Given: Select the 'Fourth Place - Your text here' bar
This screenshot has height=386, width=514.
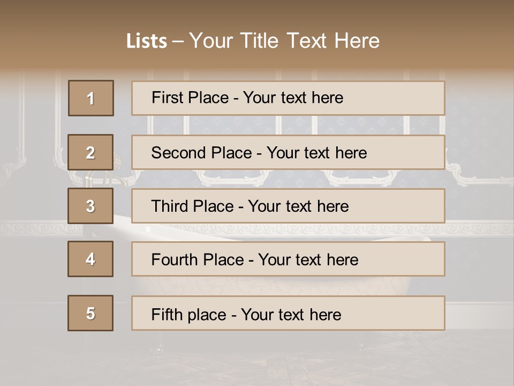Looking at the screenshot, I should [x=288, y=259].
